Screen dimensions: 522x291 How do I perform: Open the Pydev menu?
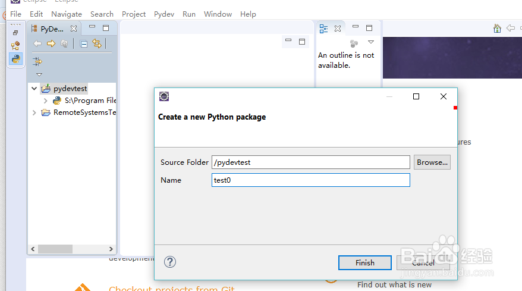pos(164,14)
